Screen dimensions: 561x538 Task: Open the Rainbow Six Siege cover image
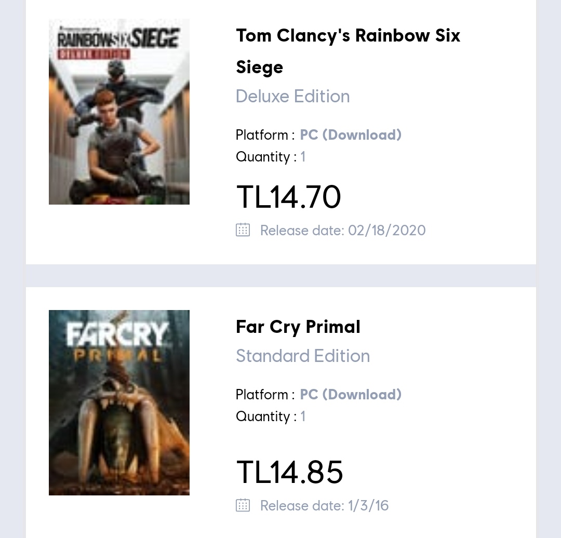119,112
